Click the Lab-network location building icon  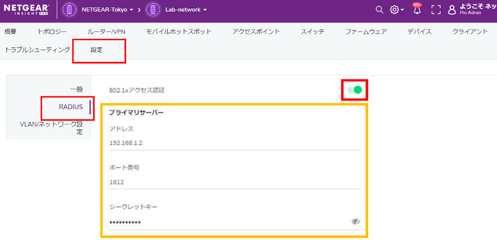pyautogui.click(x=153, y=10)
